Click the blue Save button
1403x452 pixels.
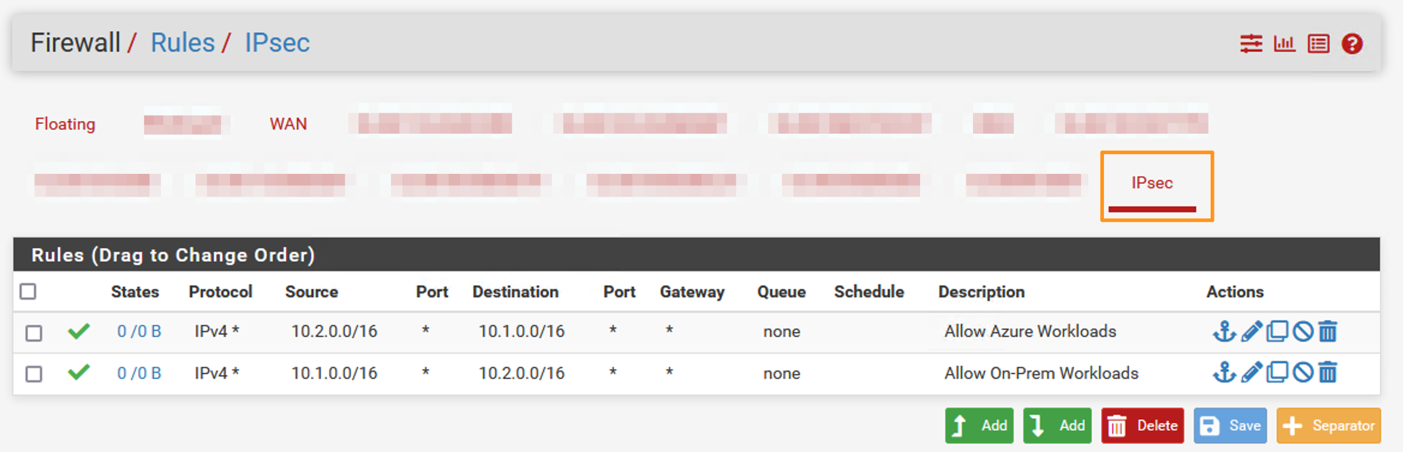(1230, 426)
